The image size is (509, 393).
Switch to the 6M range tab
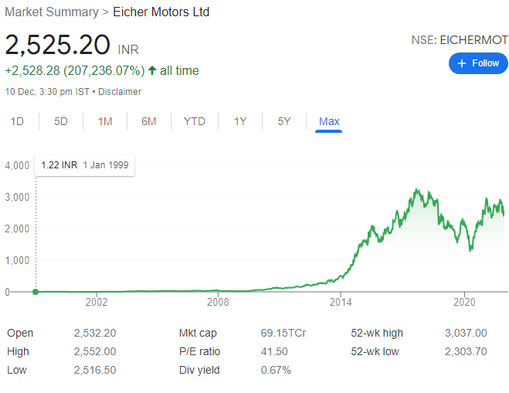pyautogui.click(x=149, y=121)
